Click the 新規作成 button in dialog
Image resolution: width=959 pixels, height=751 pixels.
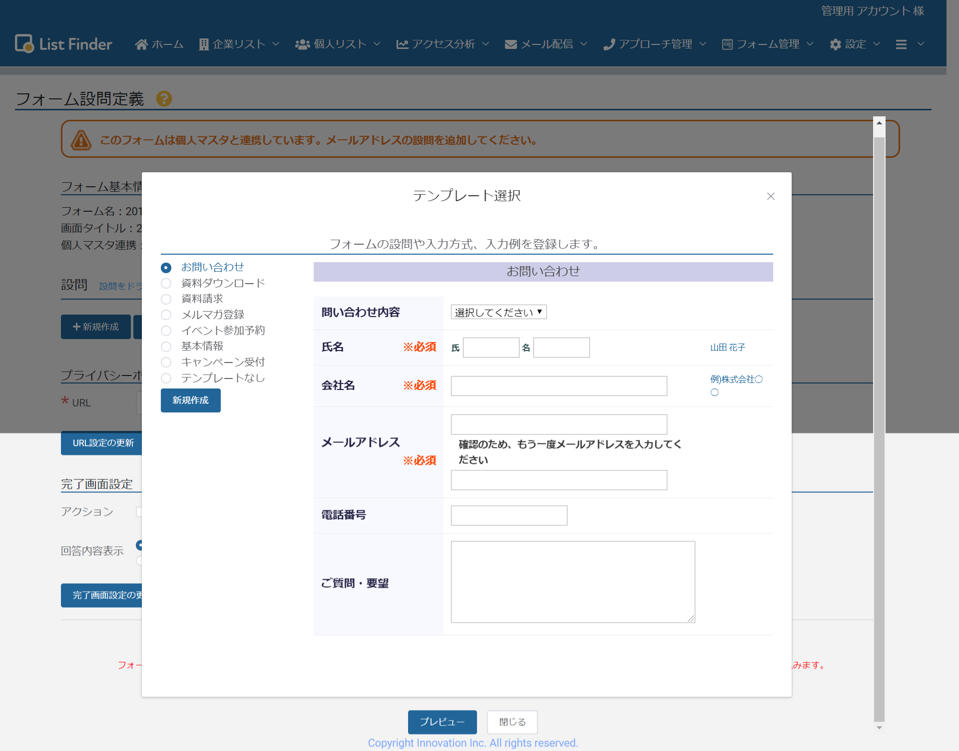click(190, 400)
